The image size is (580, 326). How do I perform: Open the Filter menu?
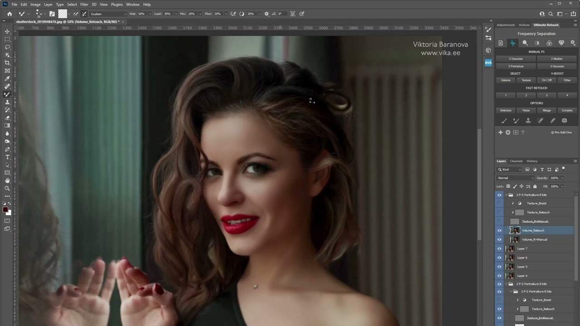[x=84, y=5]
